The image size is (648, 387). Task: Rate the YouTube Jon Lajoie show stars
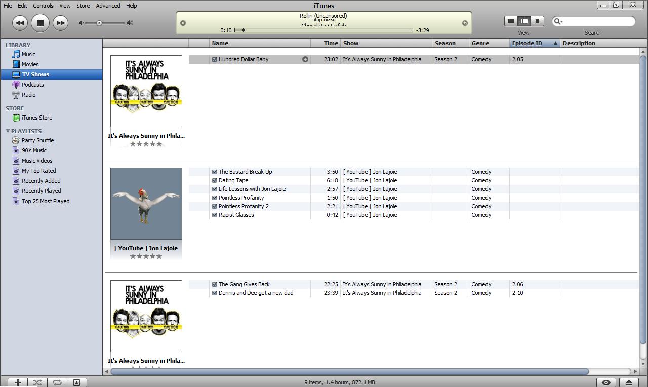[146, 256]
